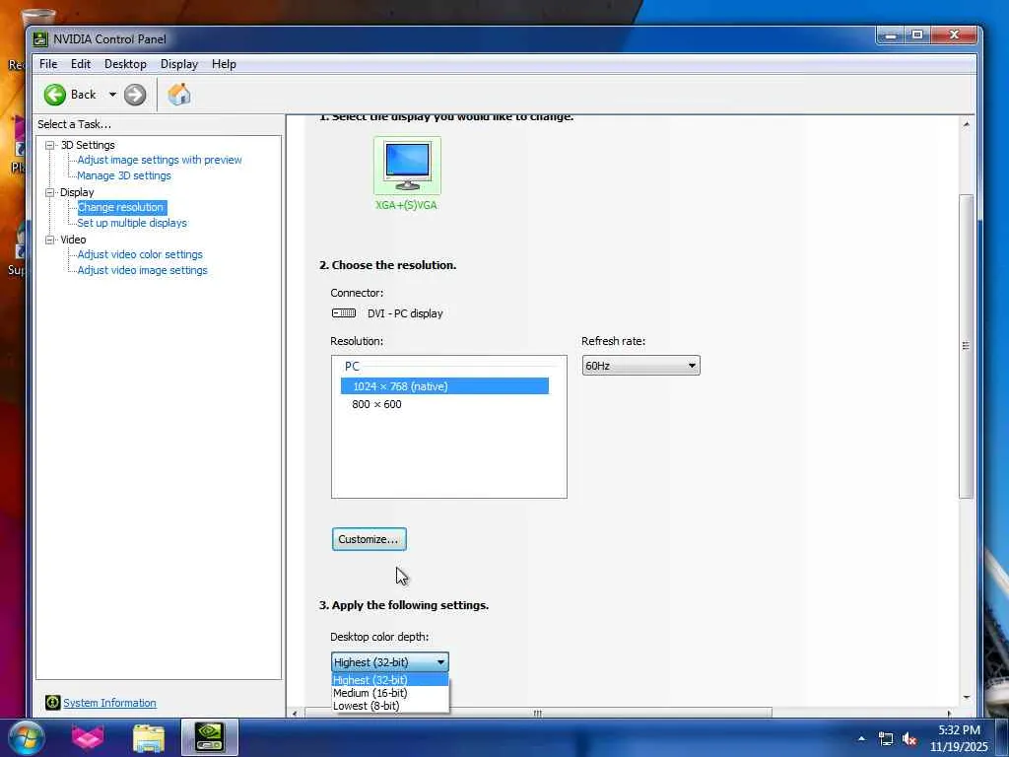Viewport: 1009px width, 757px height.
Task: Collapse the Video tree node
Action: tap(49, 240)
